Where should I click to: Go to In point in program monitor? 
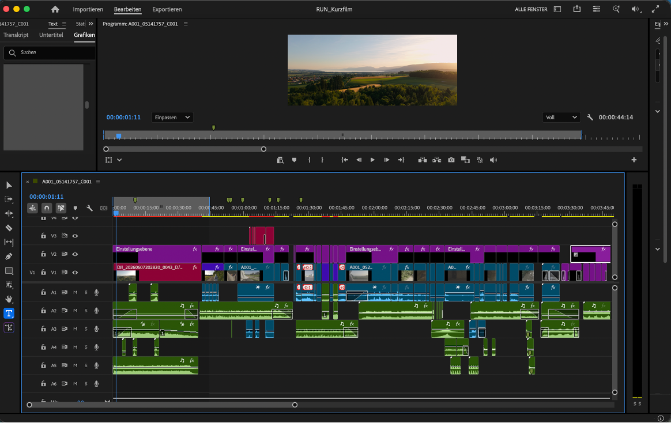coord(345,160)
